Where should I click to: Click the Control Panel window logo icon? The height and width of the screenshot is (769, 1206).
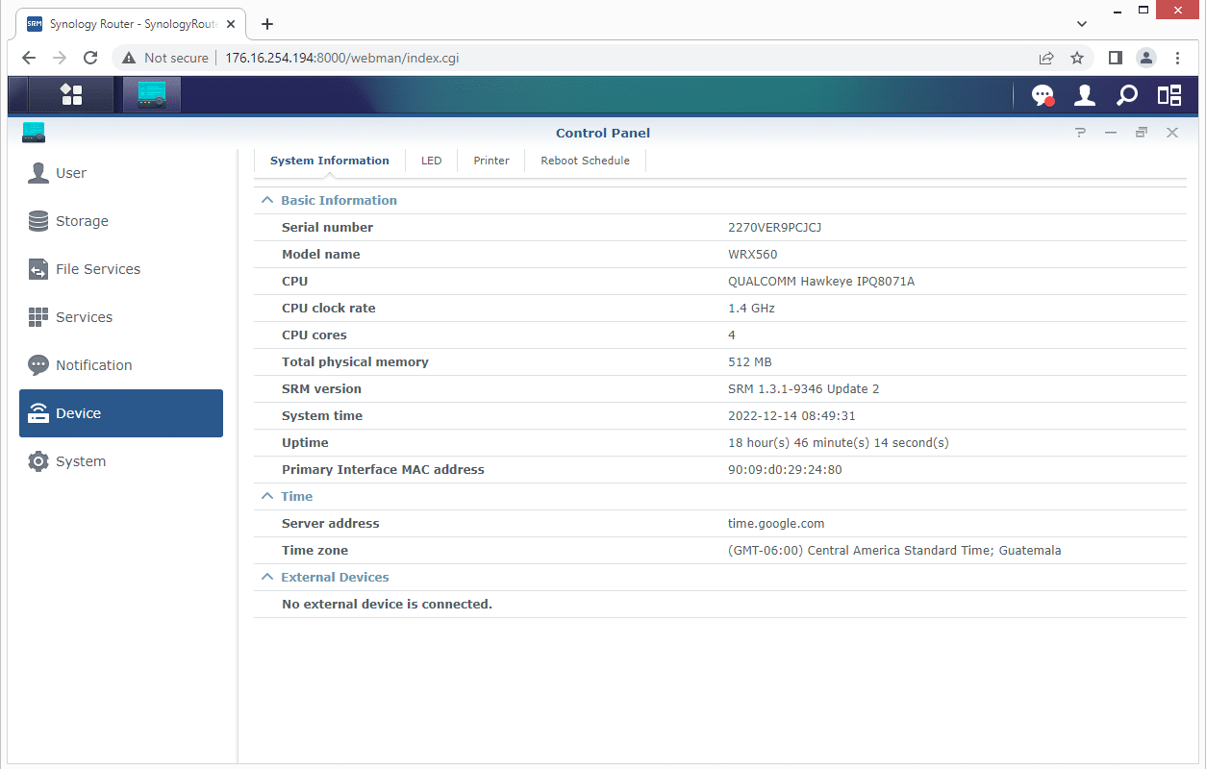34,133
